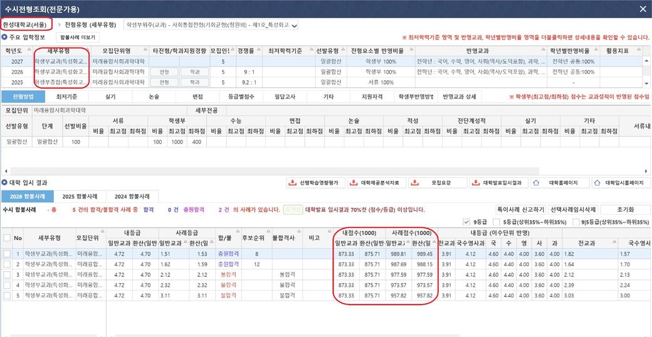Image resolution: width=652 pixels, height=337 pixels.
Task: Switch to 2024 합불사례 tab
Action: (x=132, y=196)
